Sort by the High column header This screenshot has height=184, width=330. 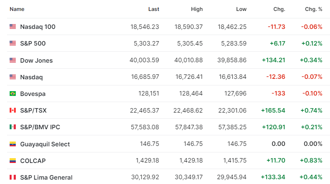[x=197, y=9]
